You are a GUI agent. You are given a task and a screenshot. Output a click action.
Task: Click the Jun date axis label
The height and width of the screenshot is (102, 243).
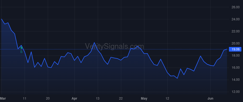[x=210, y=99]
